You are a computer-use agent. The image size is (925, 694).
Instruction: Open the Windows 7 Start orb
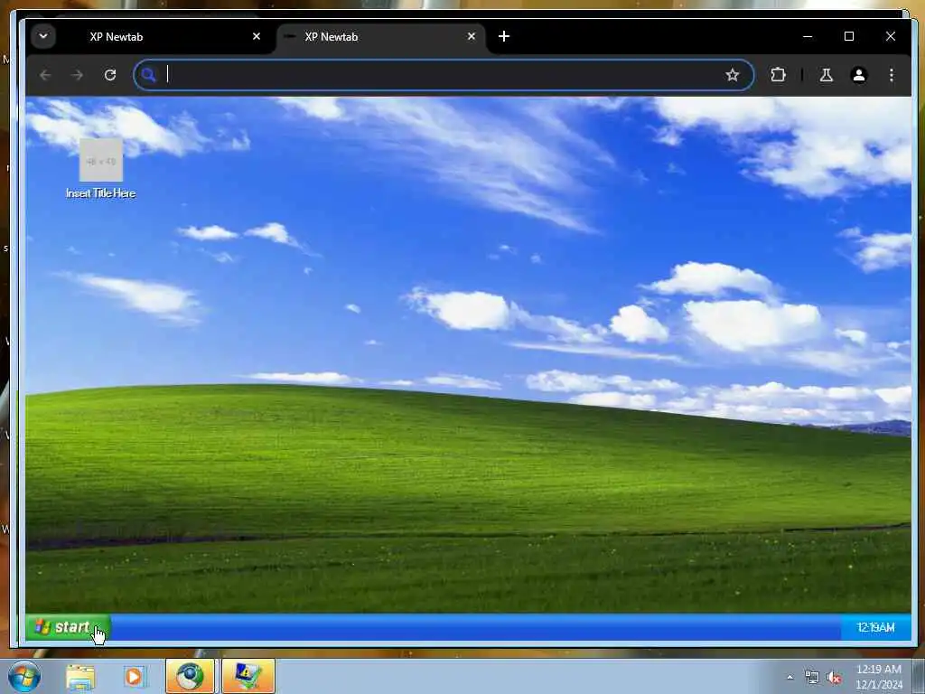(23, 676)
